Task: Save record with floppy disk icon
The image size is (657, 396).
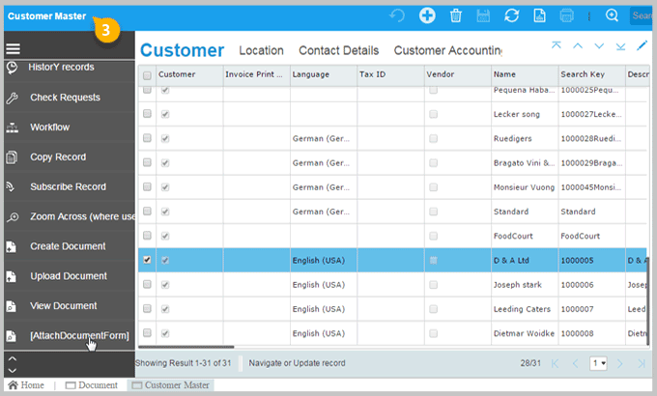Action: coord(483,15)
